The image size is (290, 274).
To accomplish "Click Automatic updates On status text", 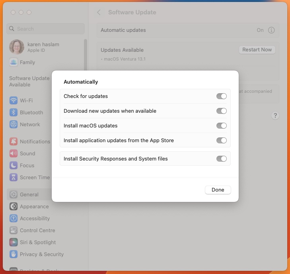I will point(260,30).
